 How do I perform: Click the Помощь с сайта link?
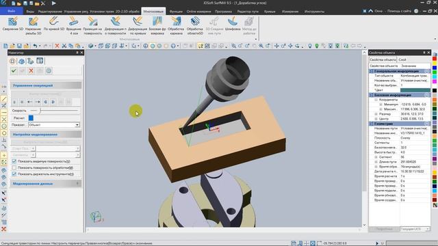pyautogui.click(x=399, y=11)
